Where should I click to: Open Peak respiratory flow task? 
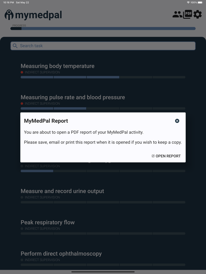tap(48, 222)
